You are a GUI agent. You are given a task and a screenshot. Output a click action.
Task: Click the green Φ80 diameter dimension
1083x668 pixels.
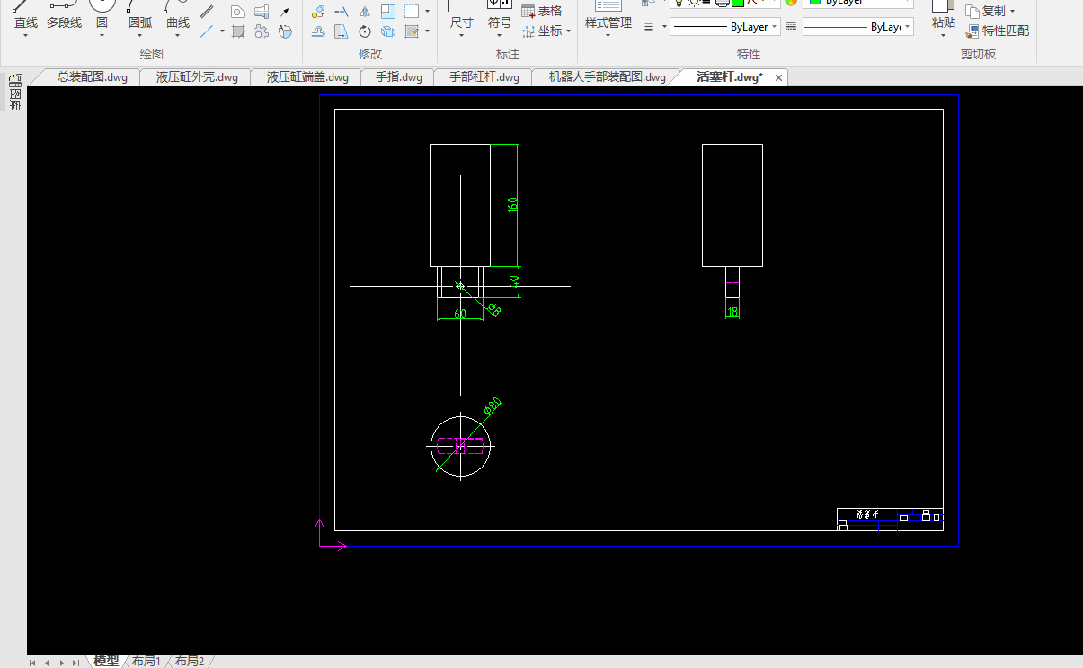[x=492, y=405]
